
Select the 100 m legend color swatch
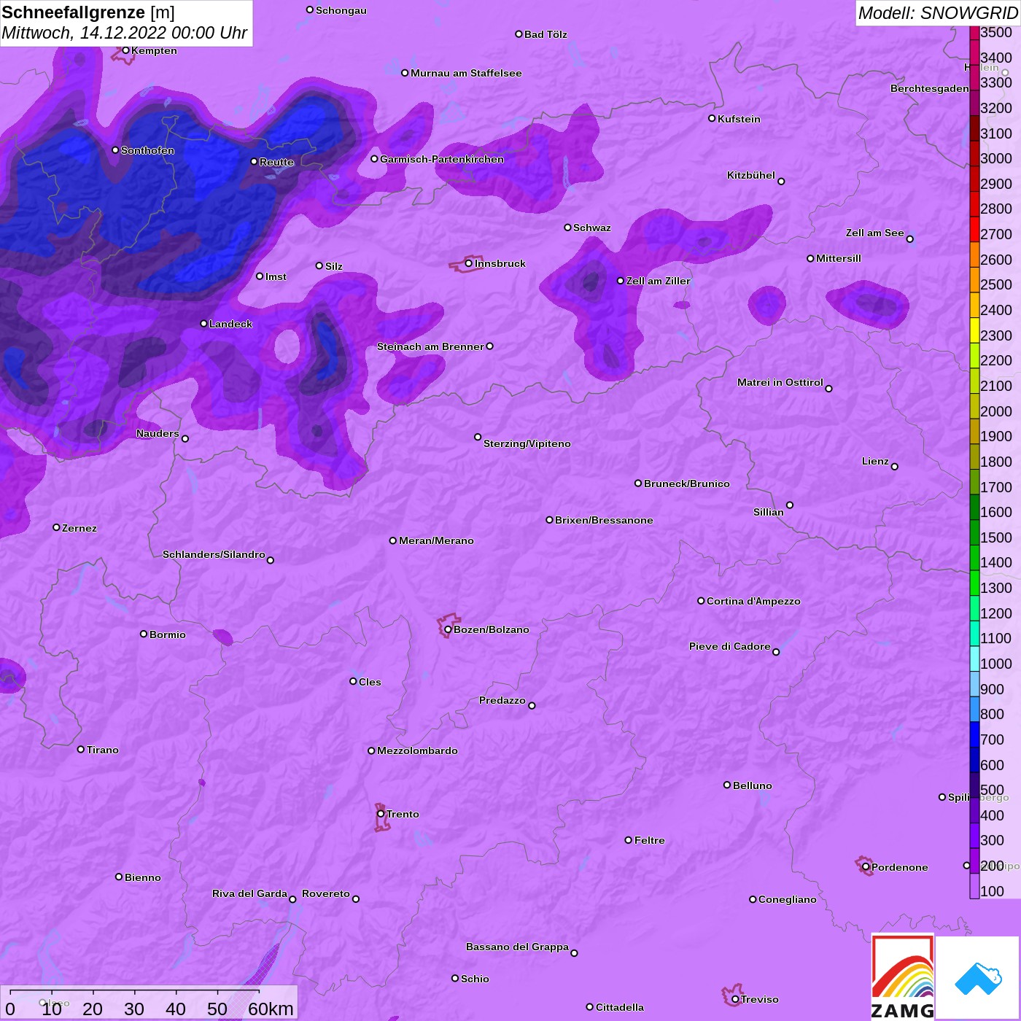(x=974, y=885)
